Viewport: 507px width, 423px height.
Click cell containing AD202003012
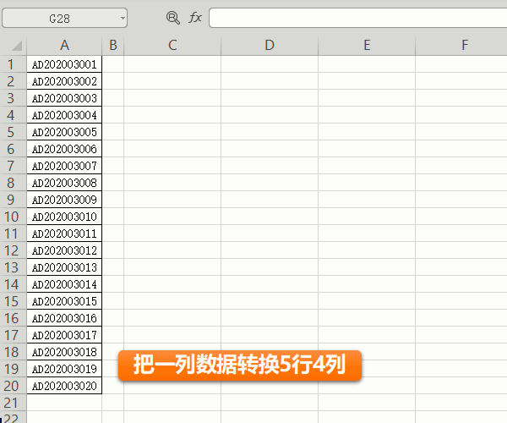point(64,250)
